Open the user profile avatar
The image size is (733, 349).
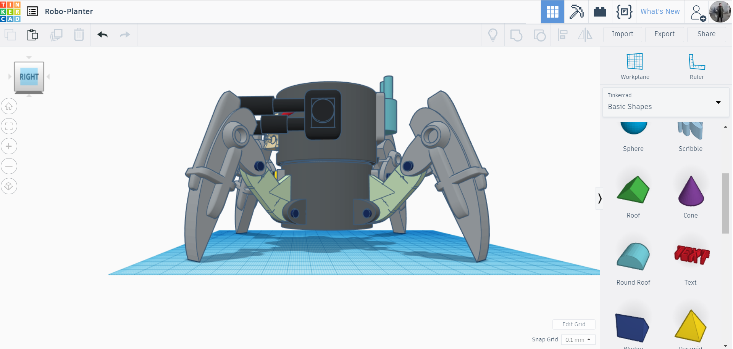720,12
